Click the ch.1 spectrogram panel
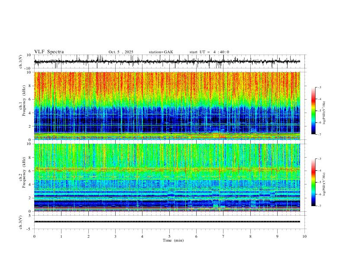Image resolution: width=343 pixels, height=265 pixels. pos(167,106)
